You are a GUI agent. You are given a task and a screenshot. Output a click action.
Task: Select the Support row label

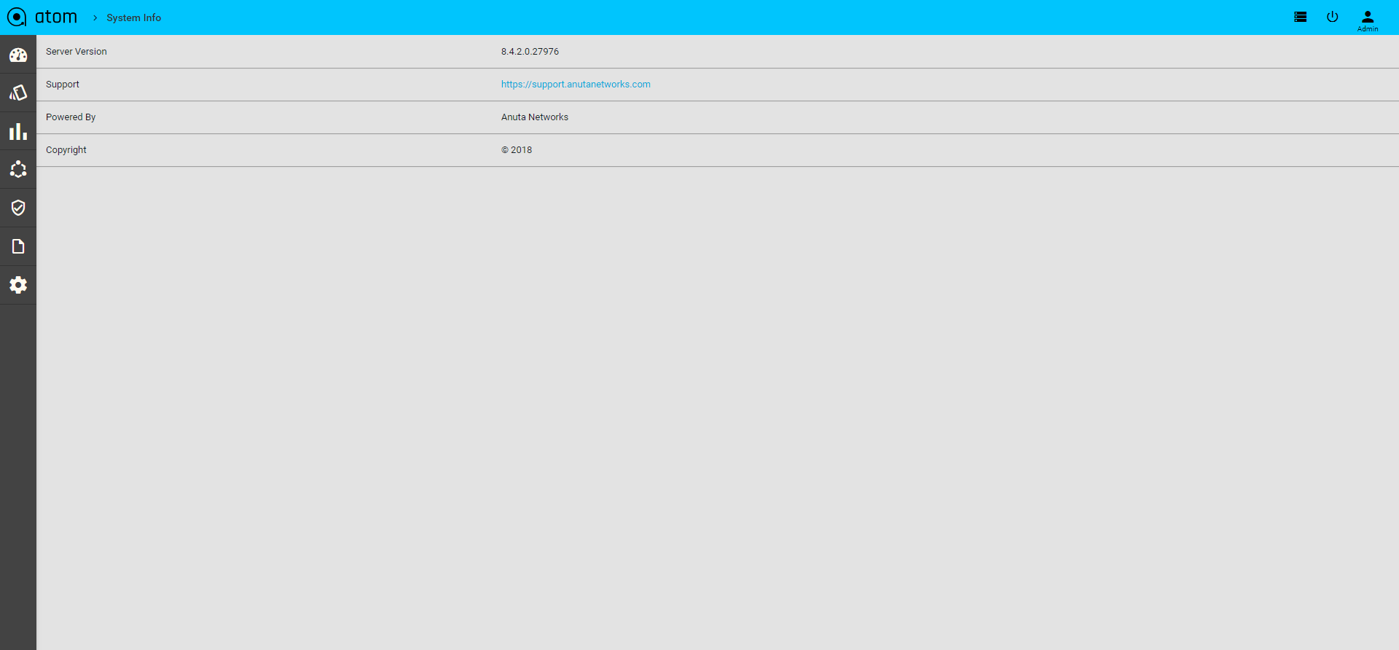63,85
